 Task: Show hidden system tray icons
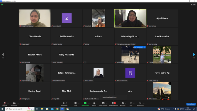pos(173,109)
